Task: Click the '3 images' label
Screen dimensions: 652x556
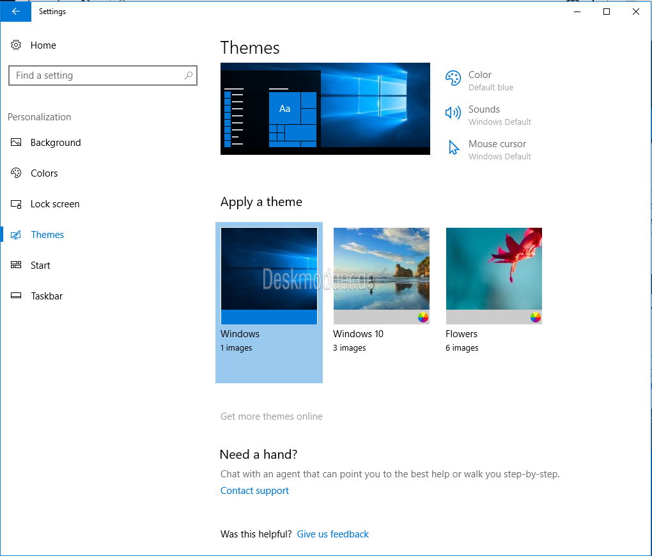Action: (x=349, y=348)
